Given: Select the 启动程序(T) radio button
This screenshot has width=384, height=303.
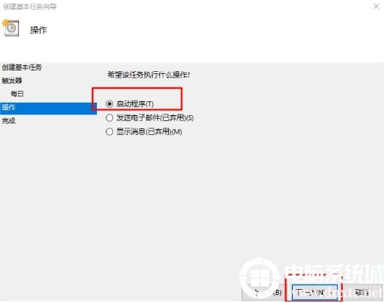Looking at the screenshot, I should (109, 104).
